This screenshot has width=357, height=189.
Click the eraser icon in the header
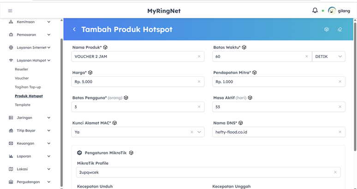coord(340,29)
